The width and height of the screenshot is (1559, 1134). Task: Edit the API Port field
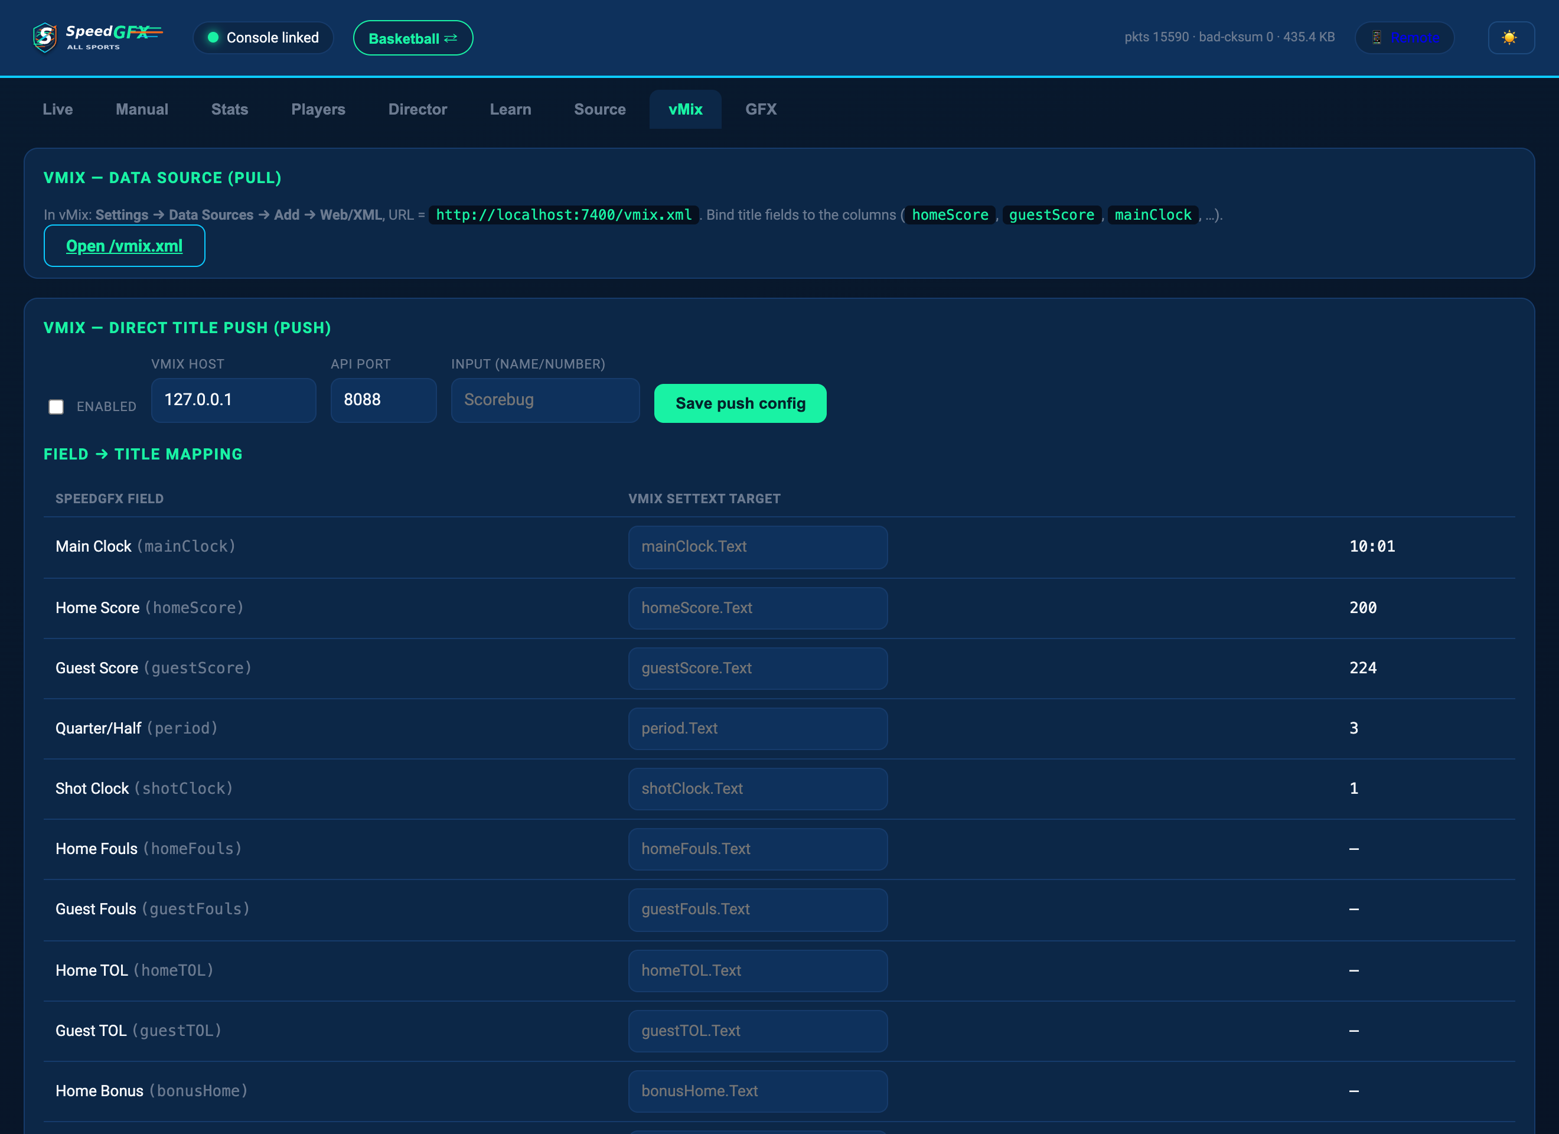click(x=384, y=400)
